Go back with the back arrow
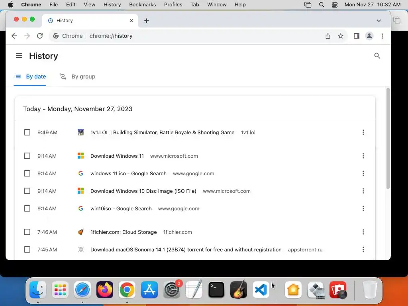Image resolution: width=408 pixels, height=306 pixels. tap(14, 36)
